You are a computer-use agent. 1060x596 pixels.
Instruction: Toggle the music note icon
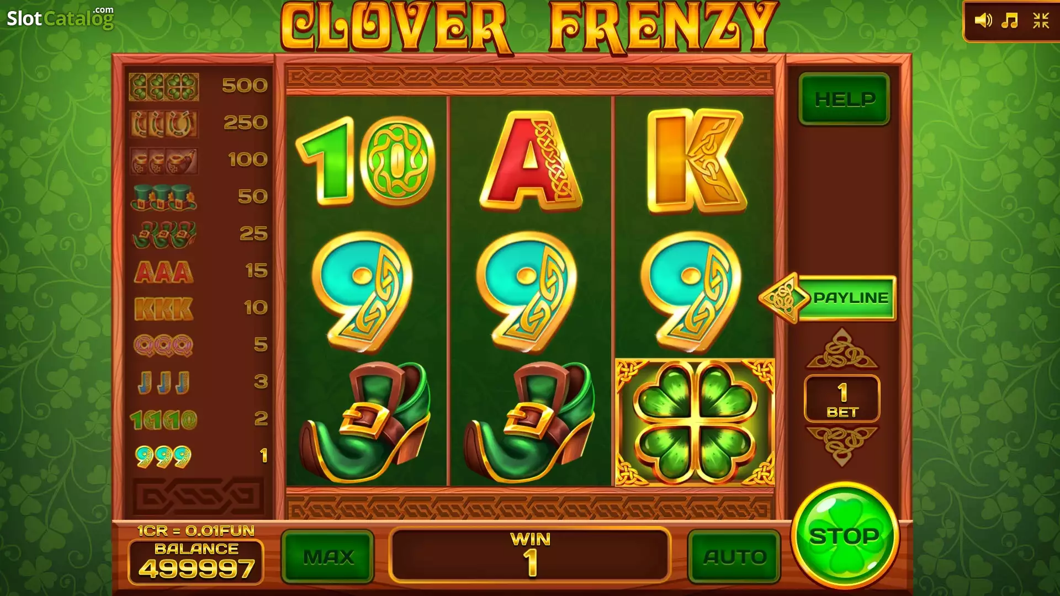1010,21
